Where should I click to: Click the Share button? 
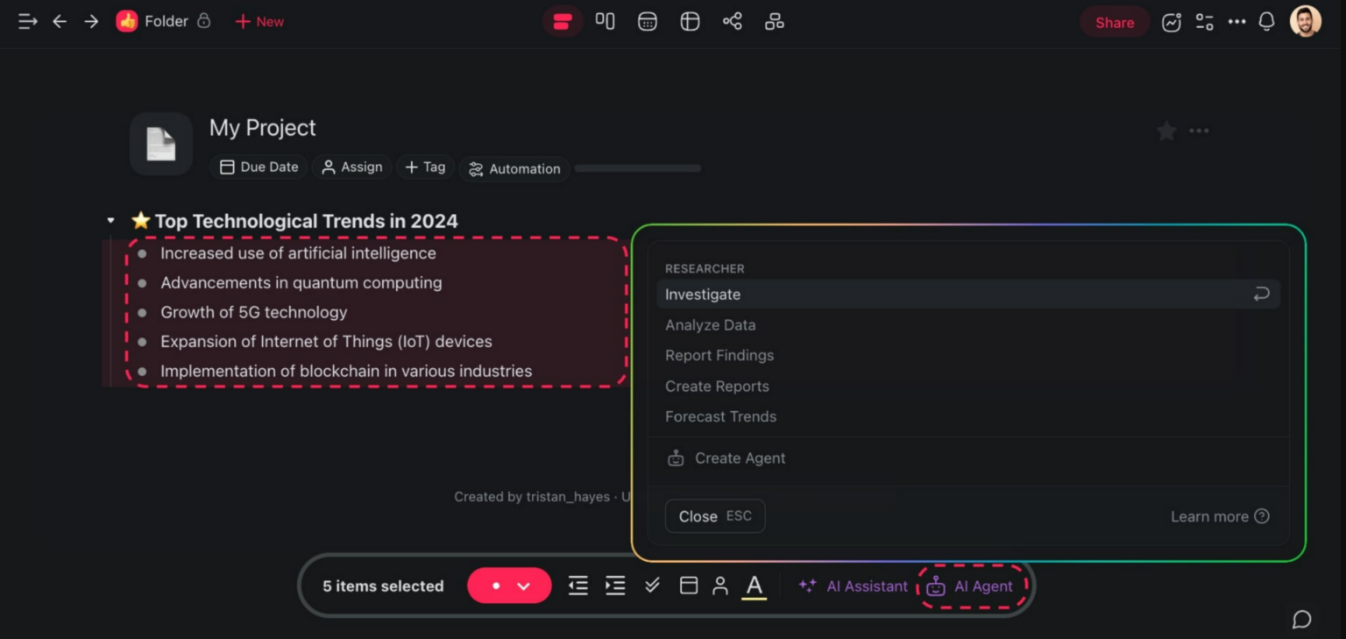coord(1114,23)
